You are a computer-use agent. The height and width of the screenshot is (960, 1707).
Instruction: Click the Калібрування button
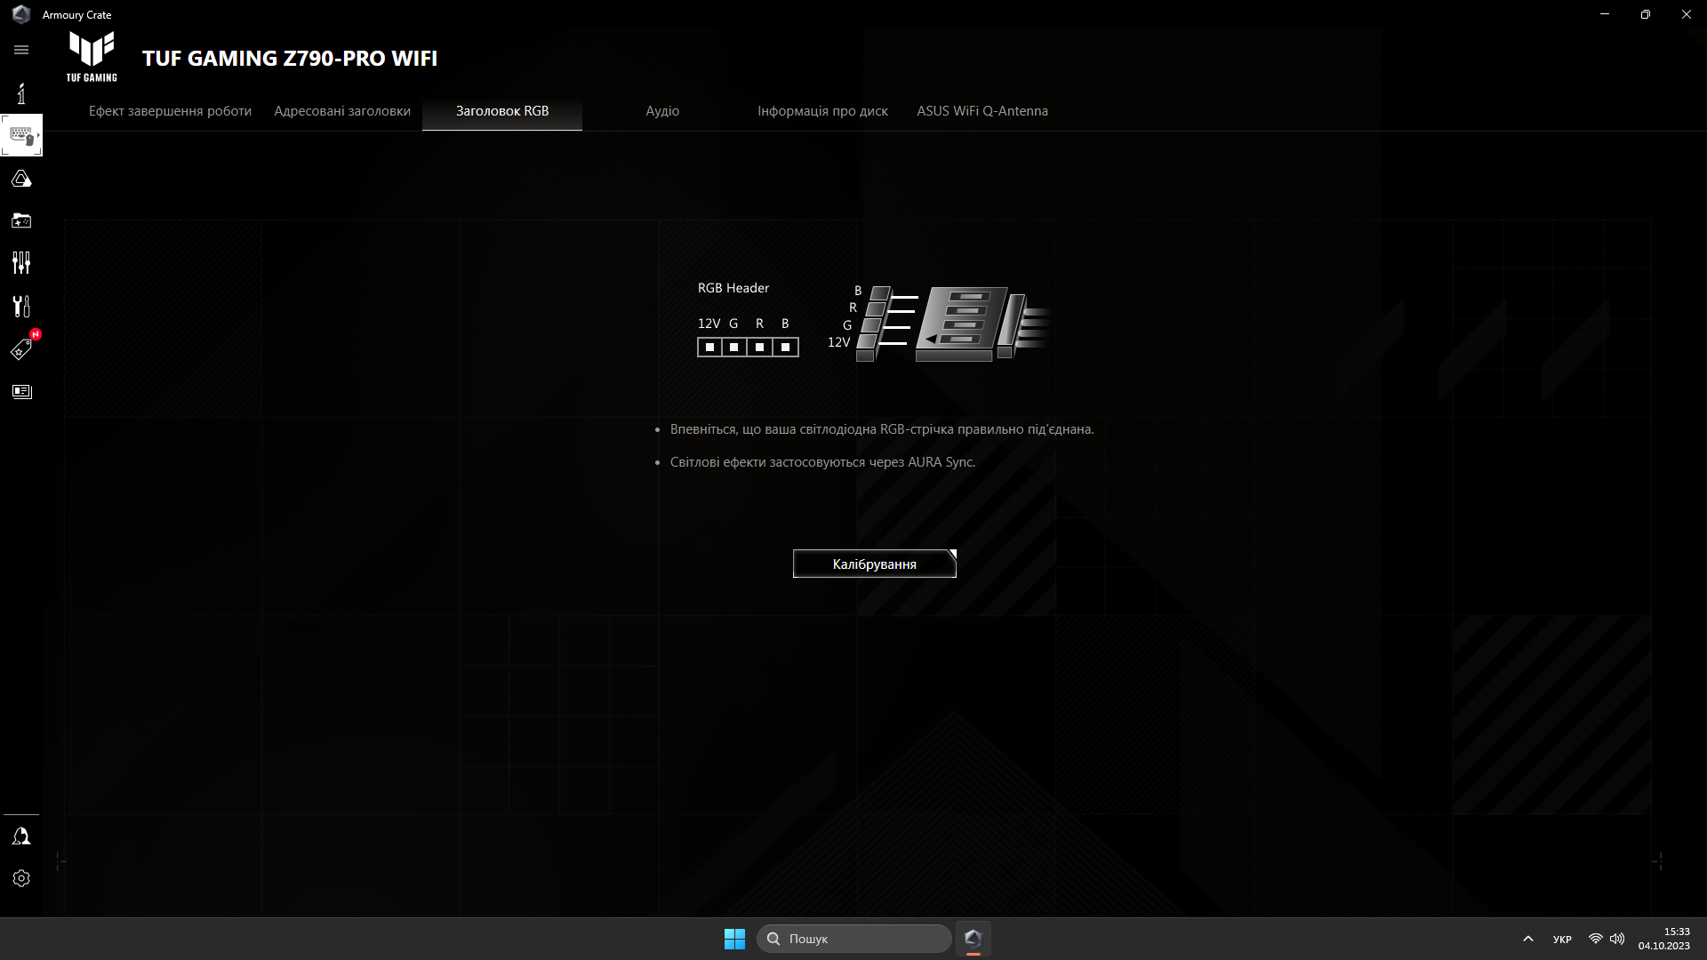click(875, 564)
